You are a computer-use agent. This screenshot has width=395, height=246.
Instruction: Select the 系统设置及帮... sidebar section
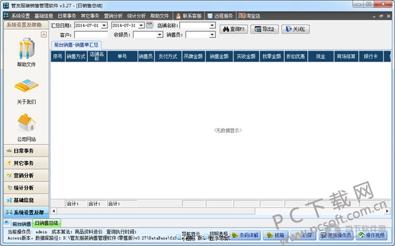[x=26, y=212]
